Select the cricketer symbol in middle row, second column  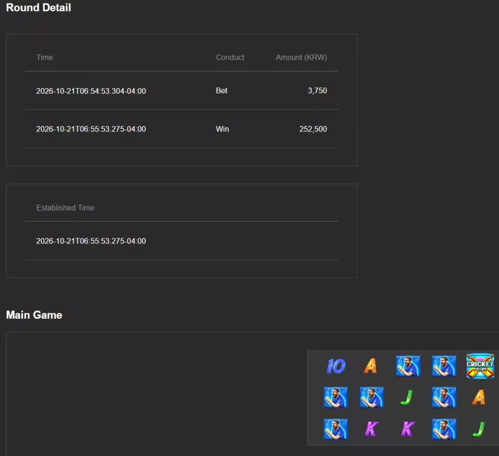[x=372, y=397]
